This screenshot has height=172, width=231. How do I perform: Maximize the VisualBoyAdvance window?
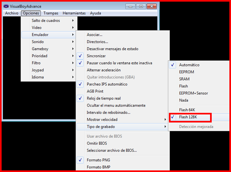click(x=141, y=6)
